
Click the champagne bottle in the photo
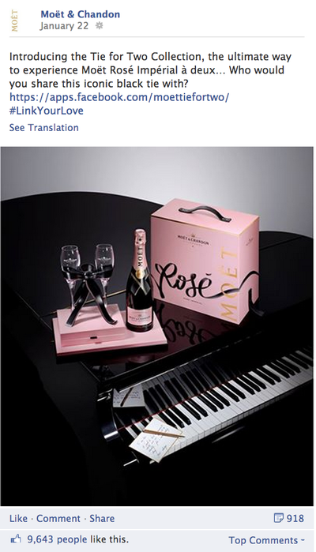point(140,282)
